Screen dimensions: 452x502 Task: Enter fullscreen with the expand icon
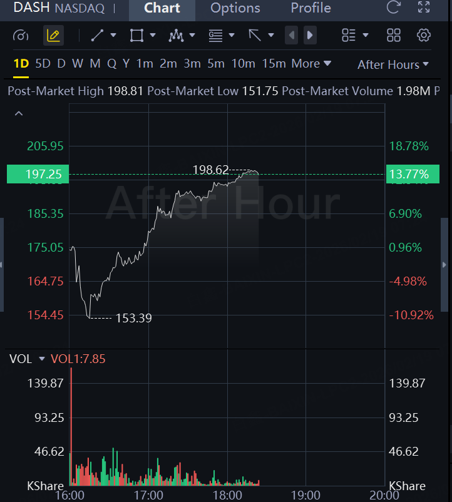tap(424, 7)
